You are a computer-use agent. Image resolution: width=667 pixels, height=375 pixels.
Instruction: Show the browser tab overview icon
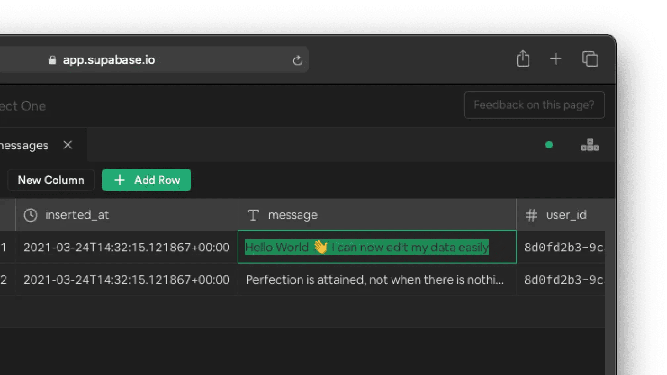pyautogui.click(x=590, y=59)
